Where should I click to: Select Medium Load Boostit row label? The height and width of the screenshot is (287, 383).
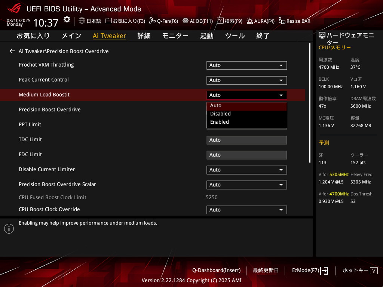44,95
